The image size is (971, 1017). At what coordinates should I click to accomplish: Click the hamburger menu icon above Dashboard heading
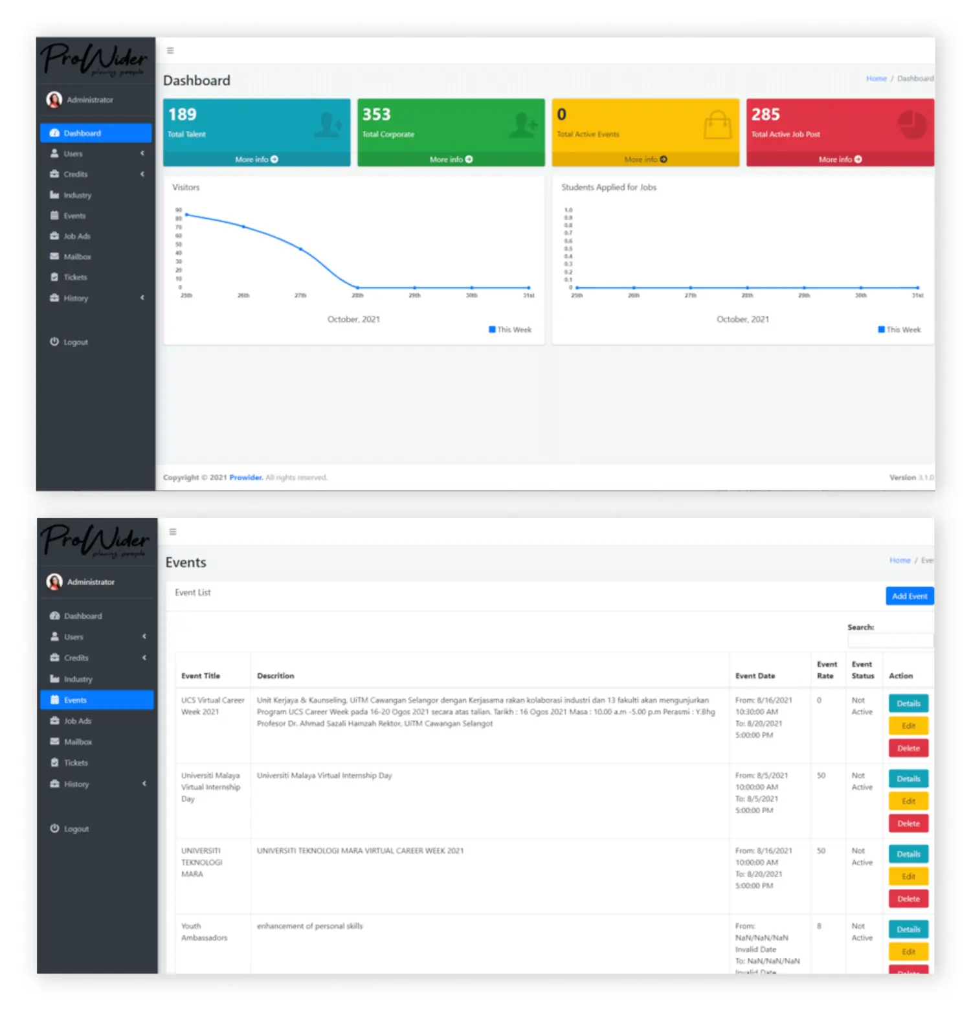coord(170,50)
